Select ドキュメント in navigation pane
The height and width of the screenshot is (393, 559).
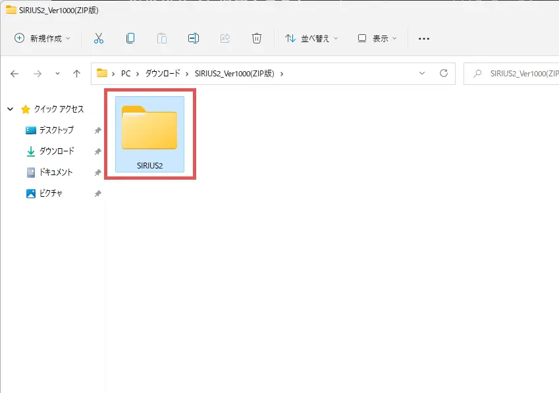(56, 172)
